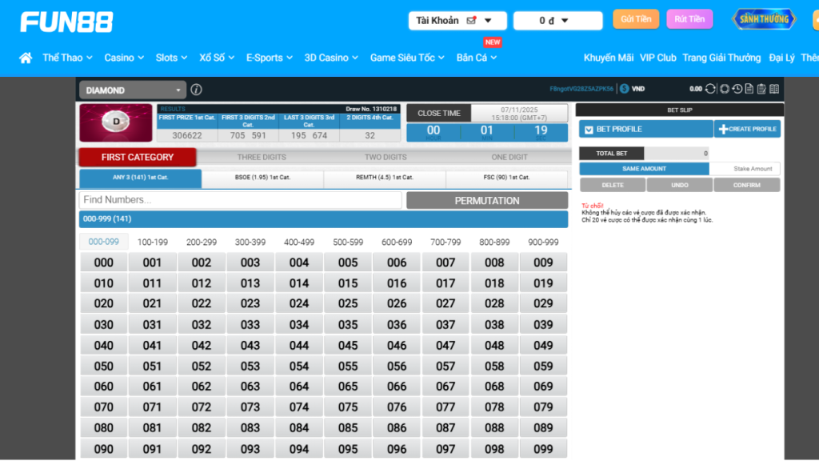Click the lifebuoy help icon
Screen dimensions: 819x461
pos(725,89)
